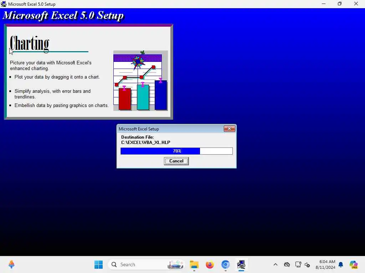The width and height of the screenshot is (365, 273).
Task: Click 'Simplify analysis, with error bars' bullet
Action: [52, 94]
